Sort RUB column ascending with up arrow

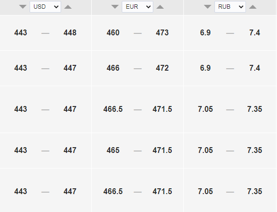click(253, 7)
